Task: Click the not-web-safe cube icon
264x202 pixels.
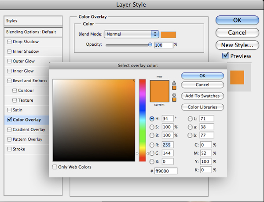Action: (174, 95)
